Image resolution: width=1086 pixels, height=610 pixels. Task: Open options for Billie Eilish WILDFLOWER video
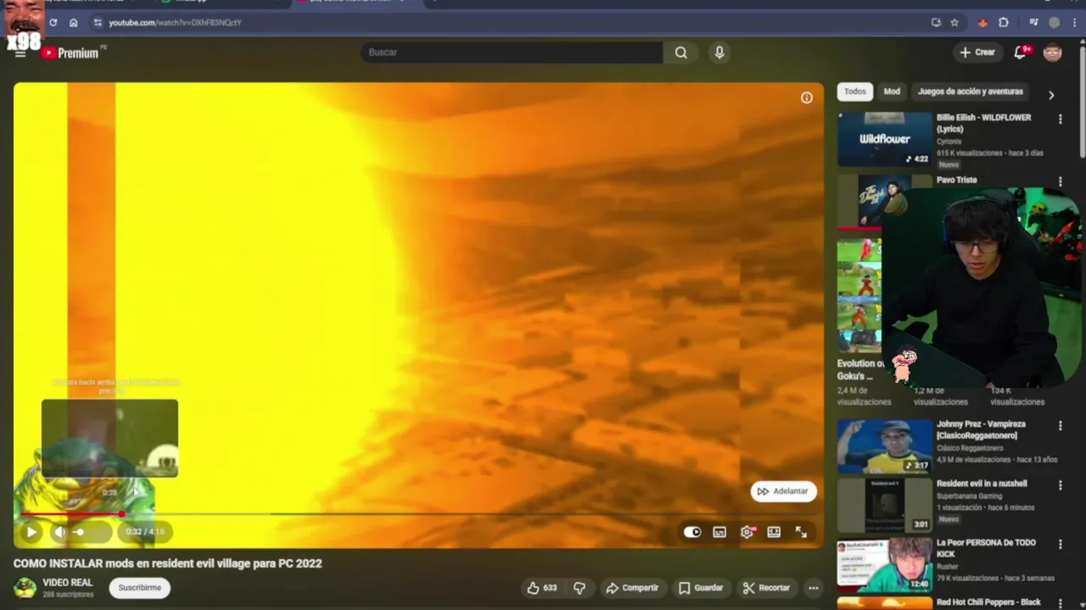(1060, 119)
